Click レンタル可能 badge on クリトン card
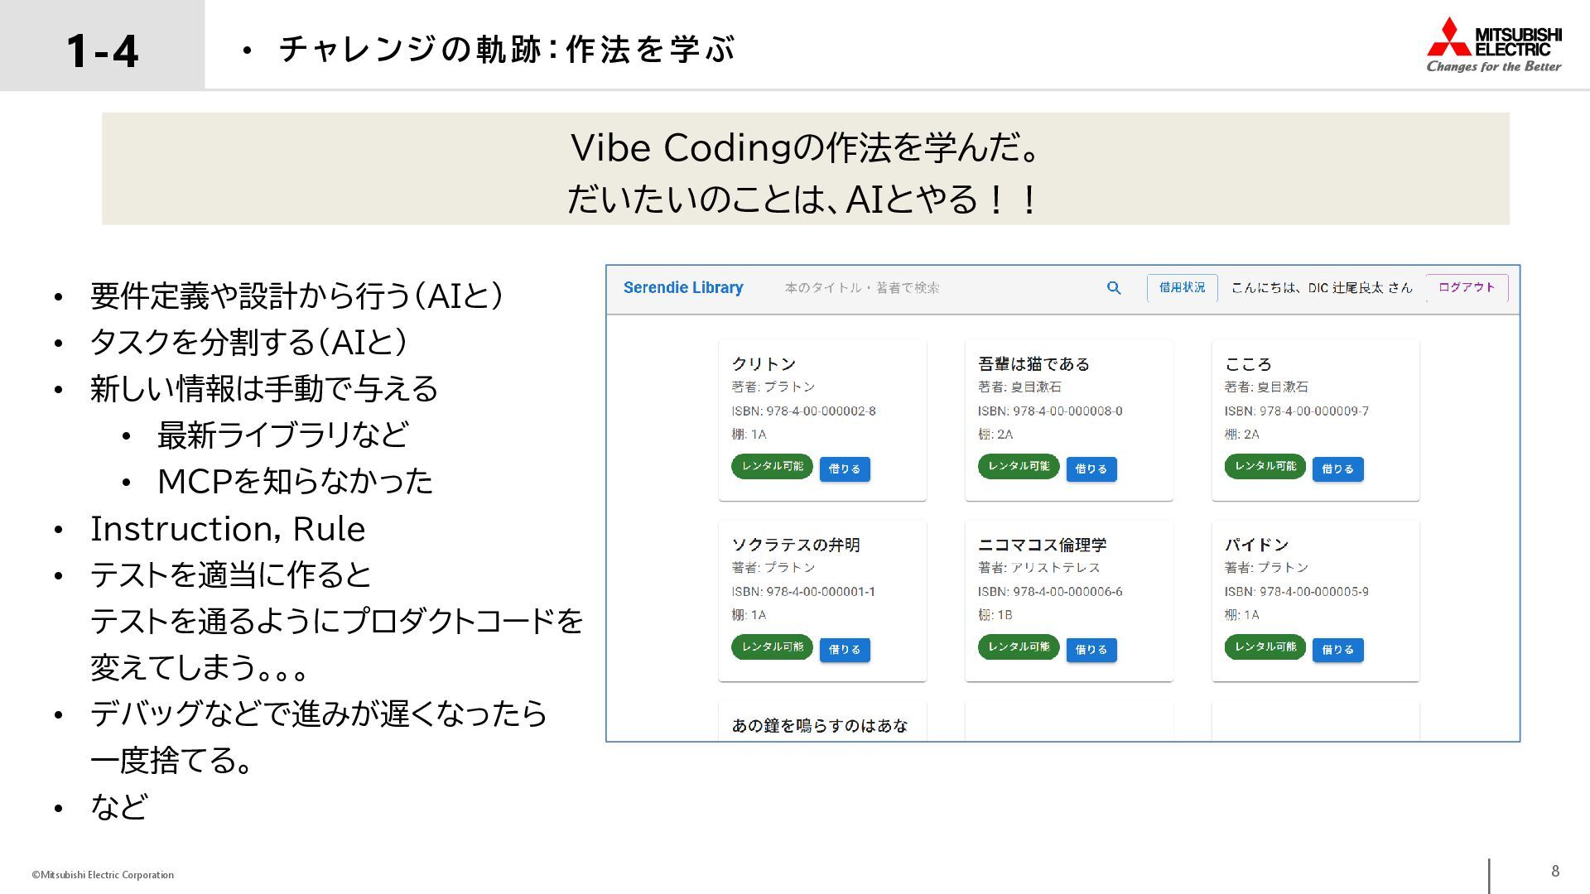1590x894 pixels. coord(772,466)
